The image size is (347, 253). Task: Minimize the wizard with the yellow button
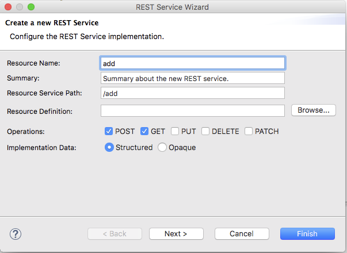point(20,7)
